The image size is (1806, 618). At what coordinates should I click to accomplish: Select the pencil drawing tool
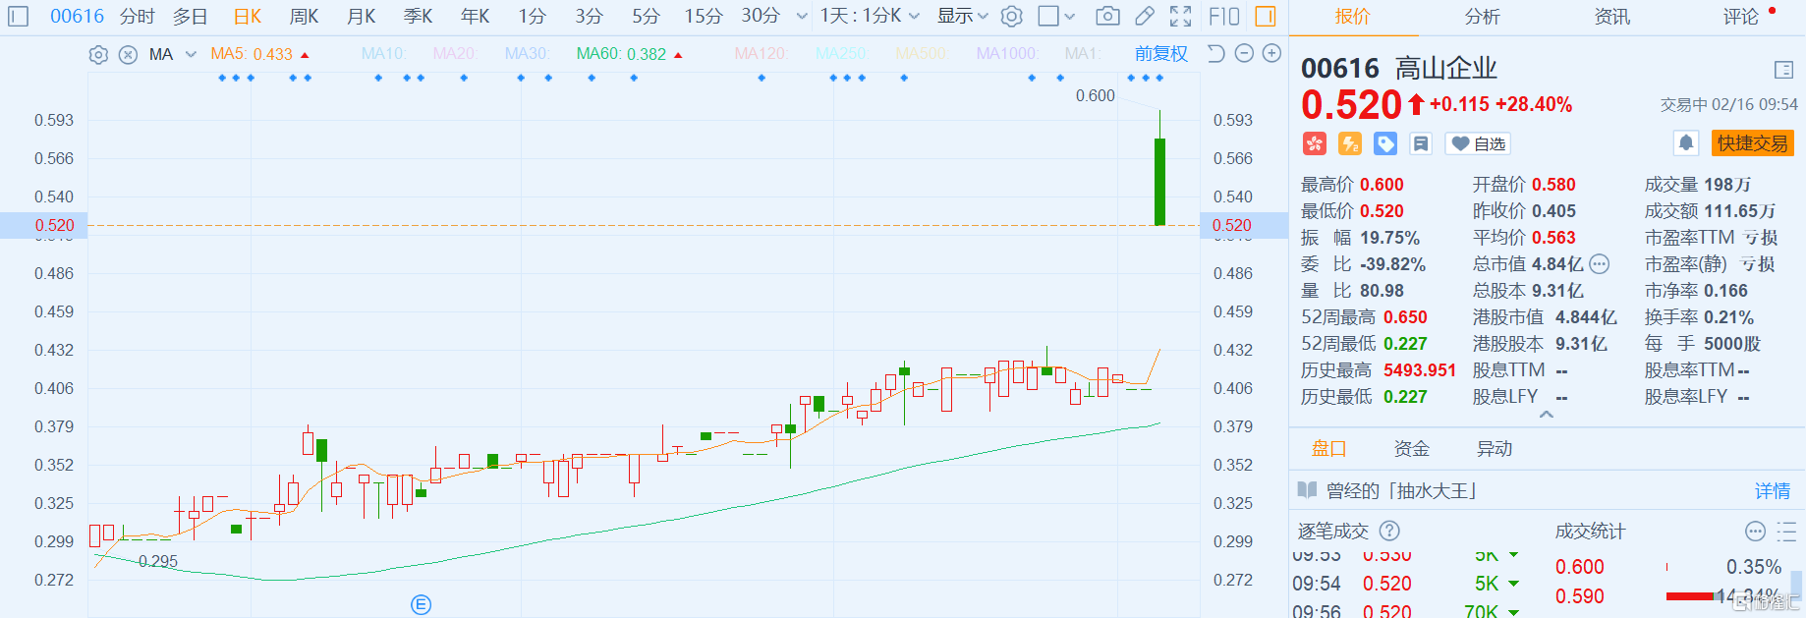[x=1145, y=17]
